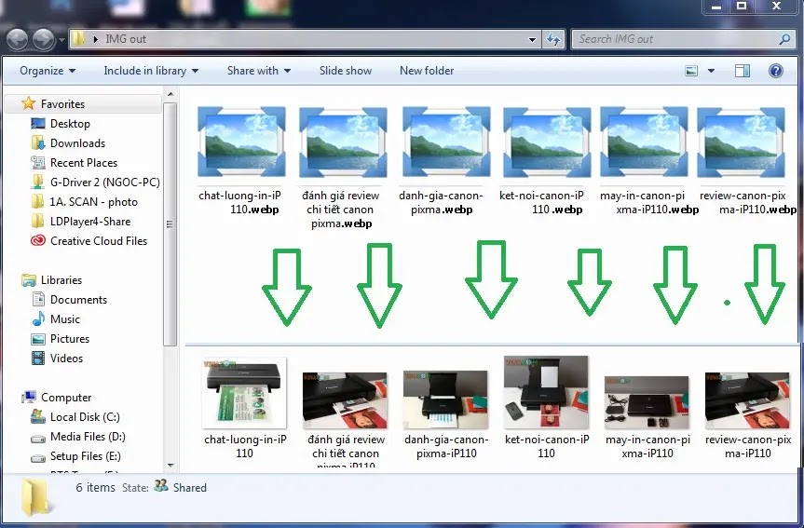This screenshot has height=528, width=804.
Task: Open Help with the question mark icon
Action: tap(776, 71)
